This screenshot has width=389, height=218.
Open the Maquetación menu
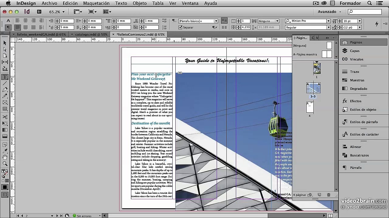point(96,3)
